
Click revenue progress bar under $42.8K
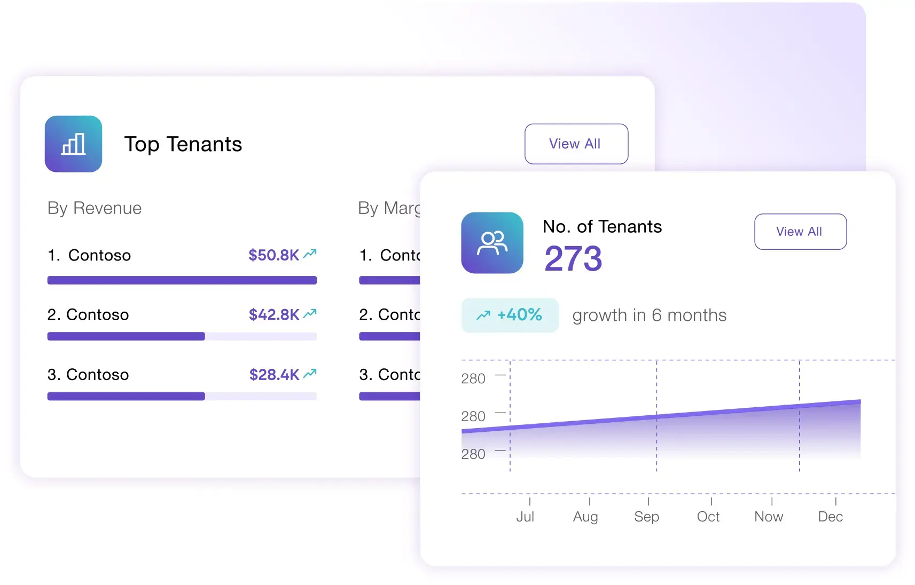[x=182, y=336]
